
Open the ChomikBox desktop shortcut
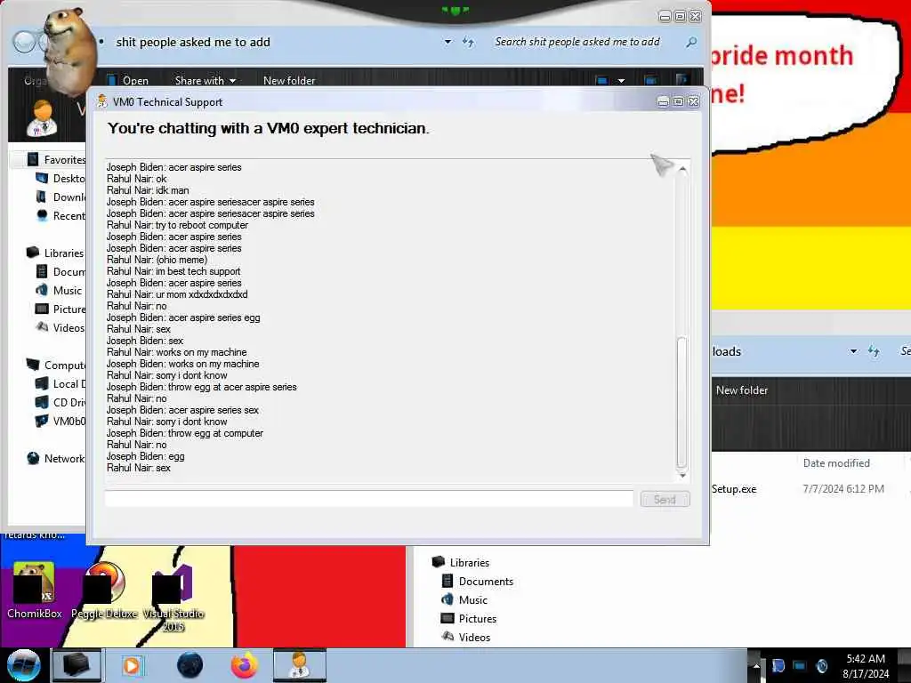(34, 591)
